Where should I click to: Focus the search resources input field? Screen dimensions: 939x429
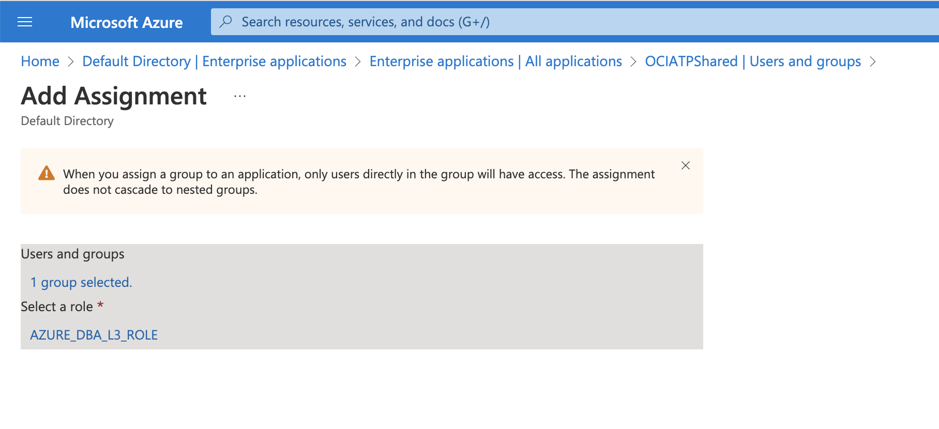pyautogui.click(x=574, y=22)
